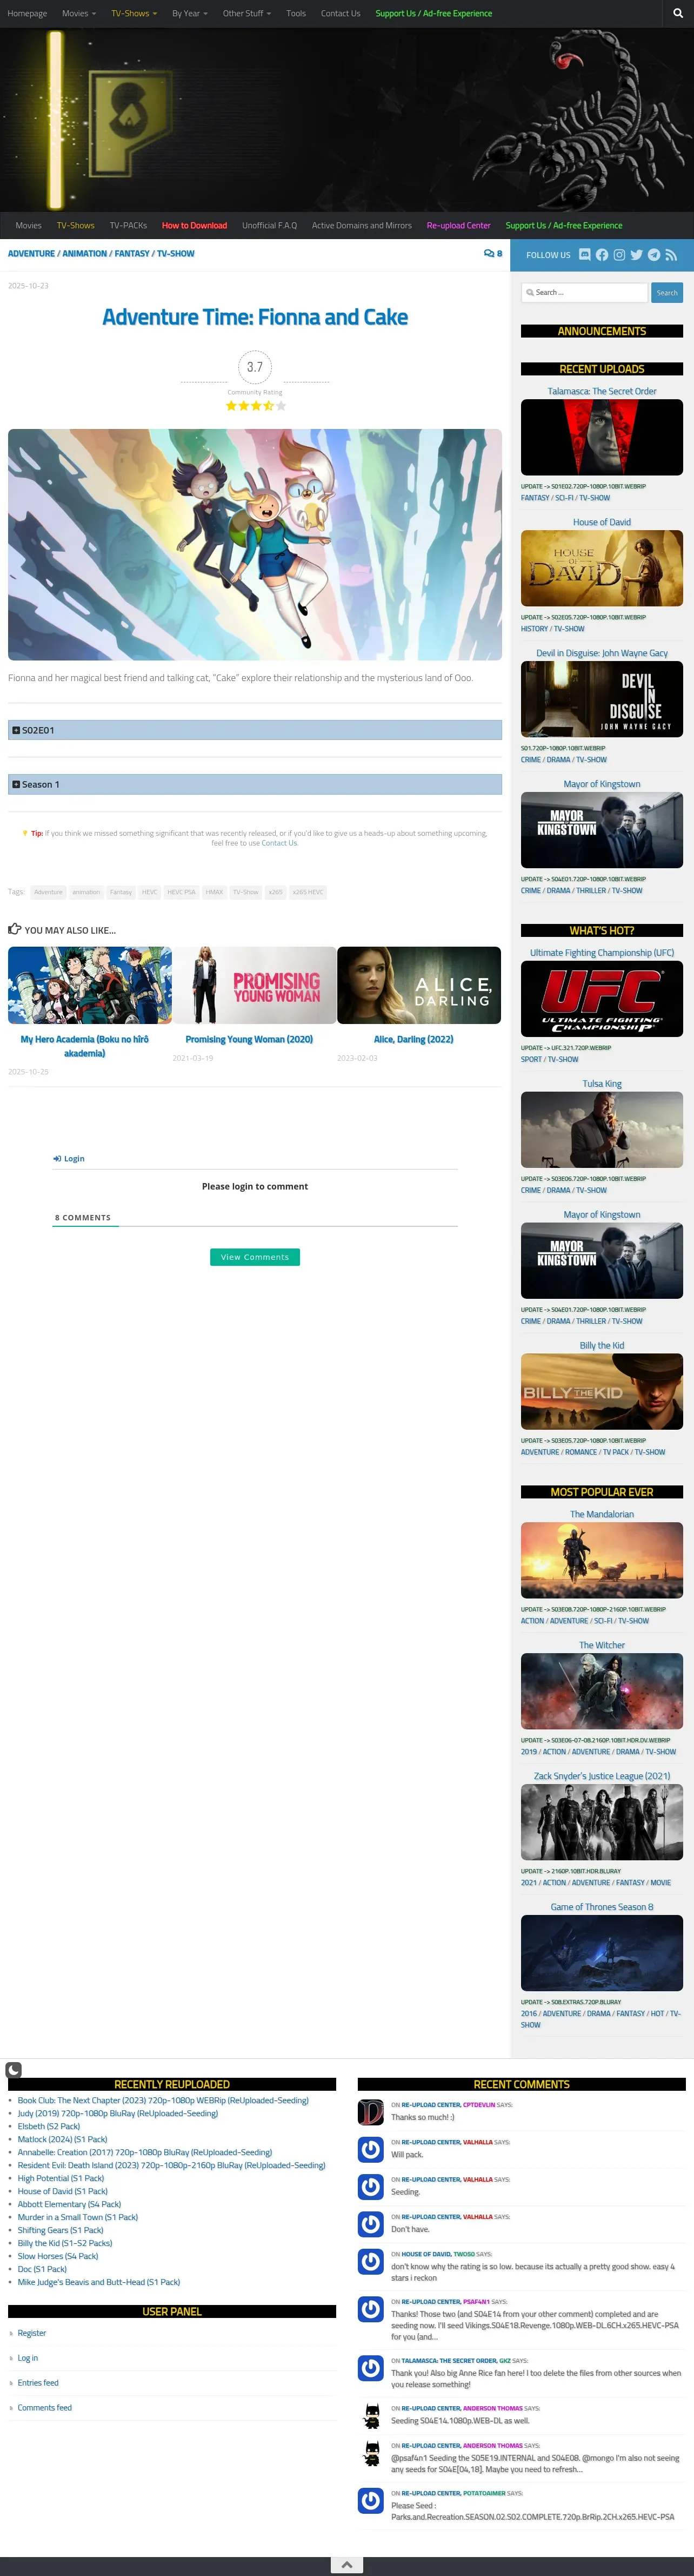Screen dimensions: 694x2576
Task: Open the Movies dropdown in top menu
Action: pos(79,13)
